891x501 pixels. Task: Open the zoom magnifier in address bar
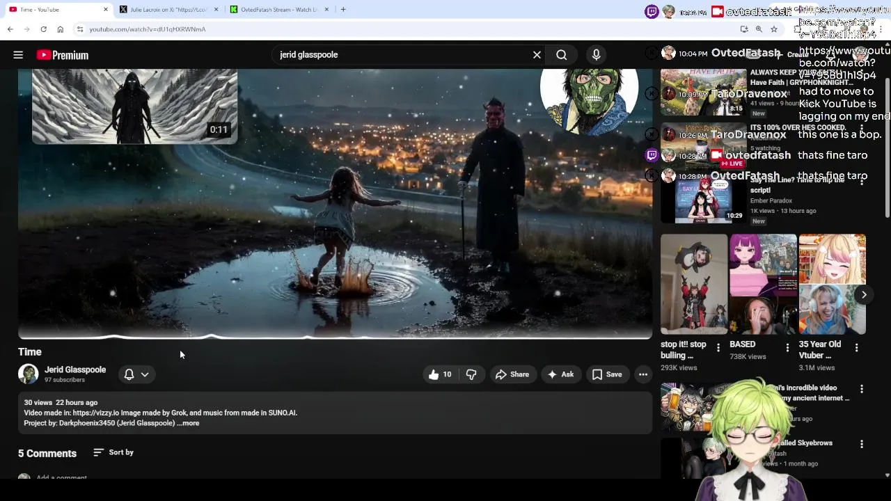tap(759, 29)
